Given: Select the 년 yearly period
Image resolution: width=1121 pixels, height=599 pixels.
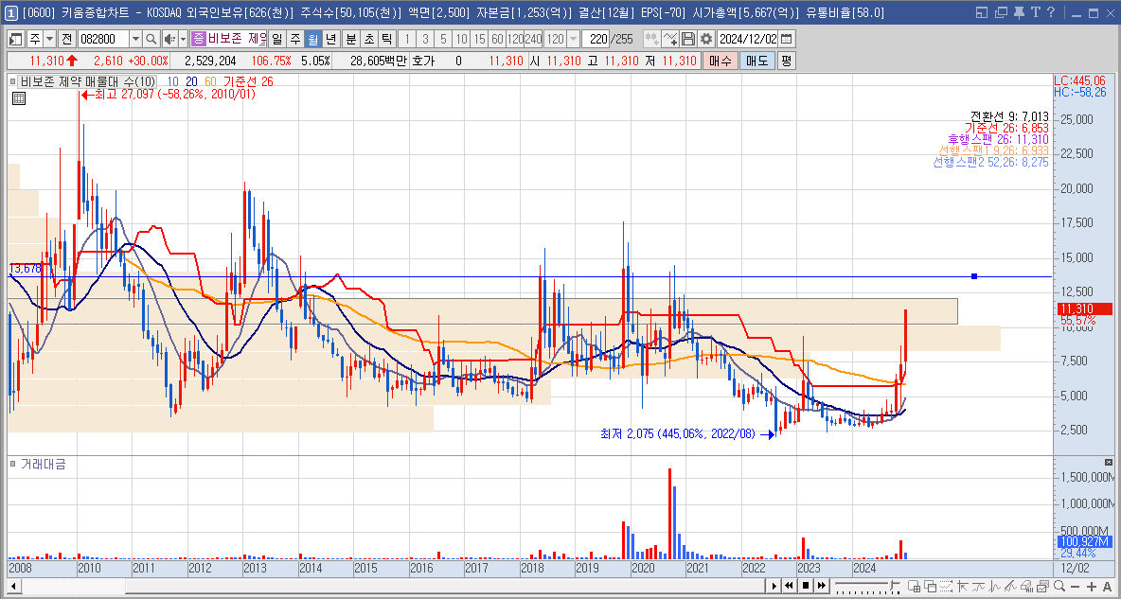Looking at the screenshot, I should point(330,40).
